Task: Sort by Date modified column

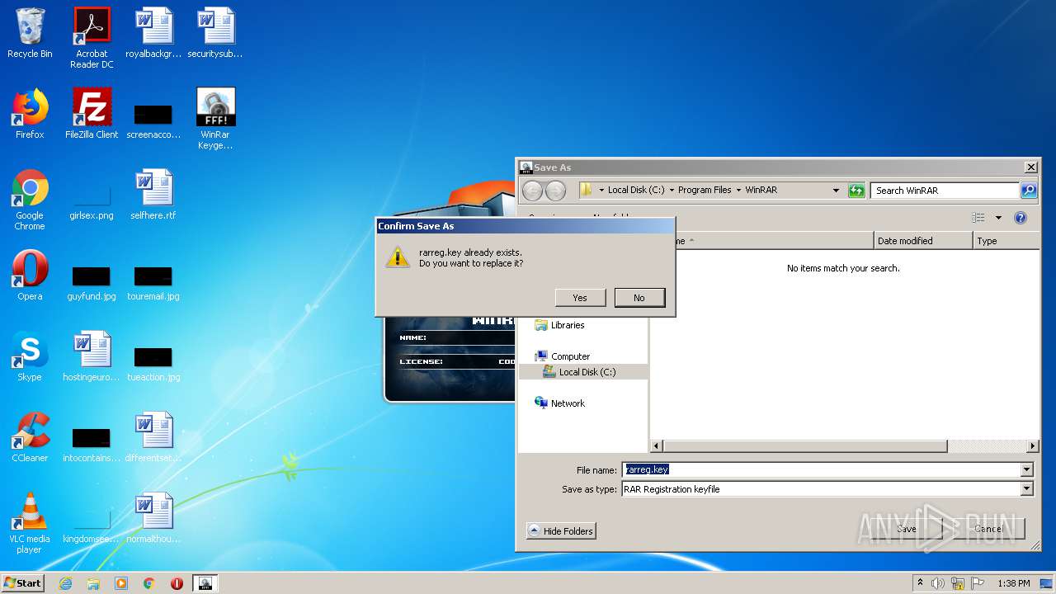Action: (923, 241)
